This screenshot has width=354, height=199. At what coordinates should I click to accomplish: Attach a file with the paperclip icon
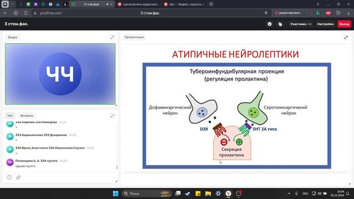click(18, 177)
